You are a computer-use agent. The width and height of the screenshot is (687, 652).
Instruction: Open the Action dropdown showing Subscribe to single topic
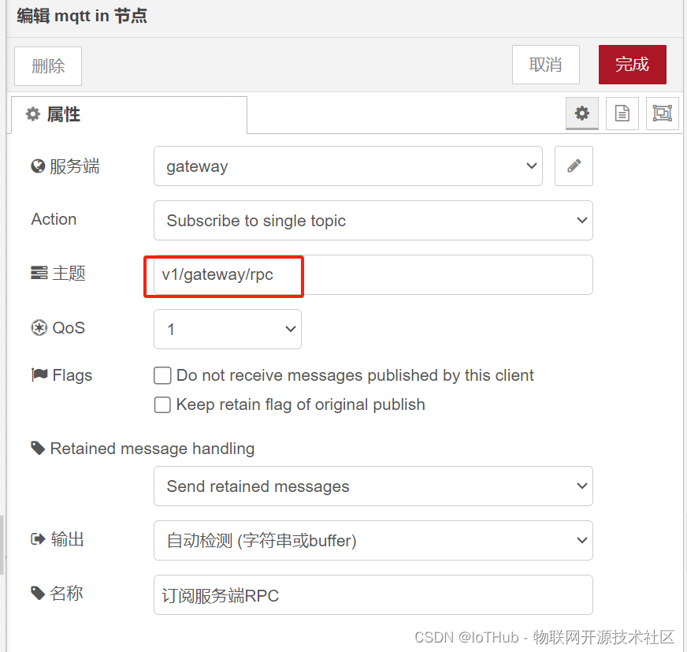(x=372, y=221)
